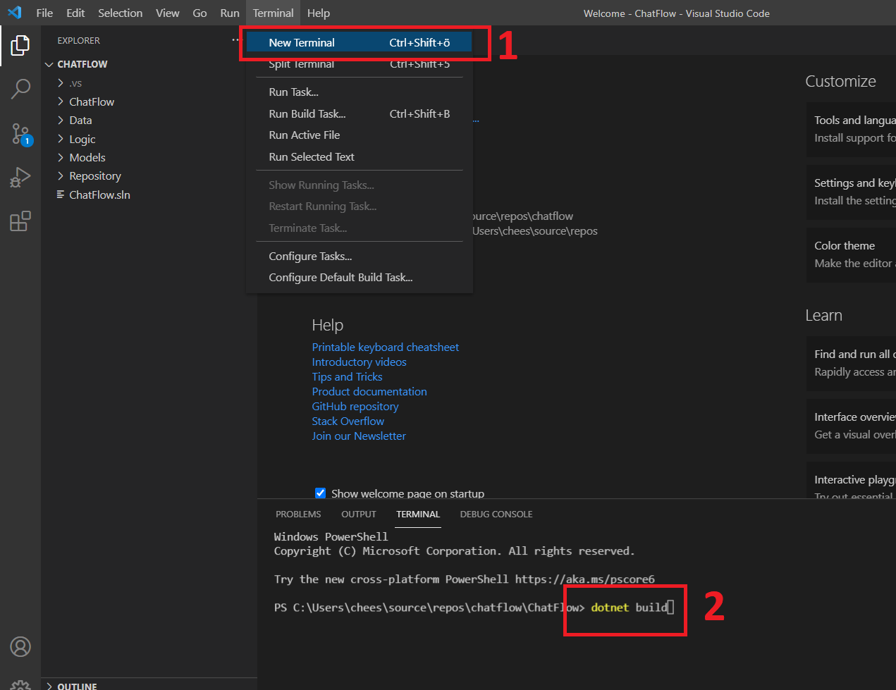
Task: Collapse the CHATFLOW root folder
Action: (x=49, y=64)
